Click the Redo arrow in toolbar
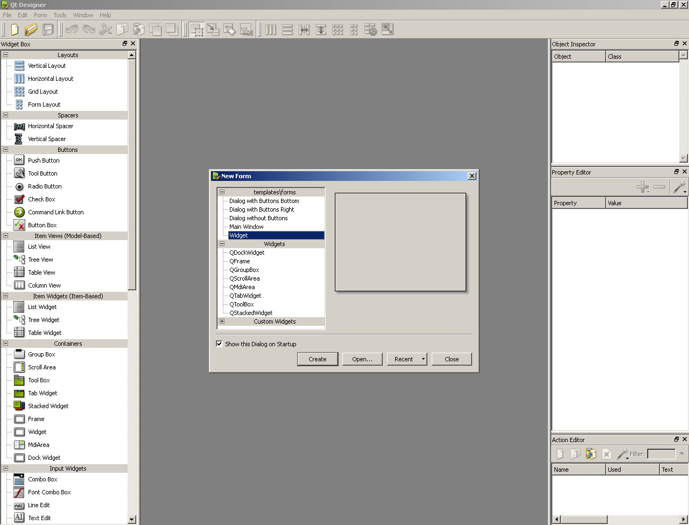Screen dimensions: 689x525 89,30
